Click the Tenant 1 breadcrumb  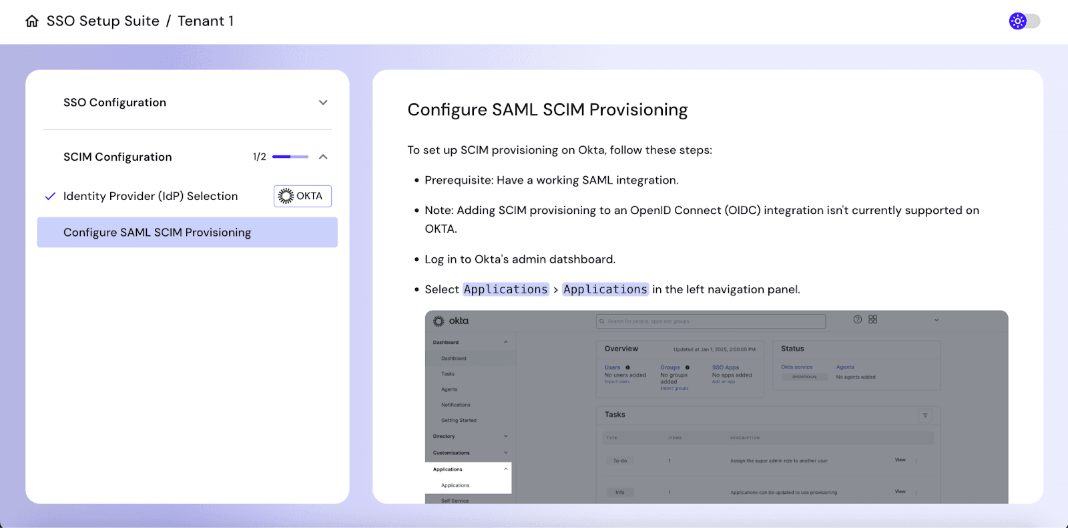pyautogui.click(x=206, y=21)
